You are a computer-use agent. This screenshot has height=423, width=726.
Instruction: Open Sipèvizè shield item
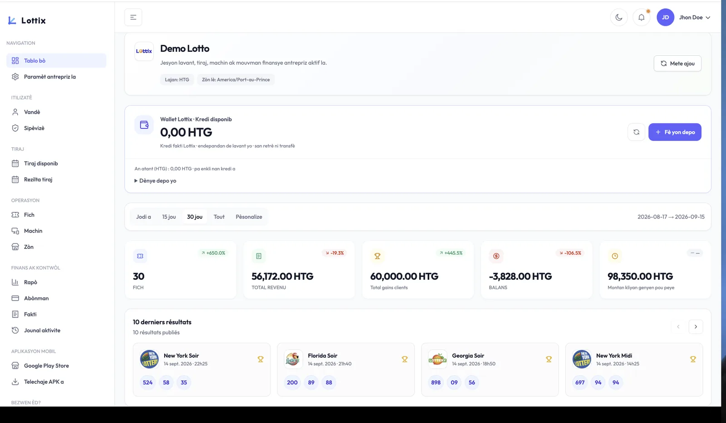click(56, 128)
